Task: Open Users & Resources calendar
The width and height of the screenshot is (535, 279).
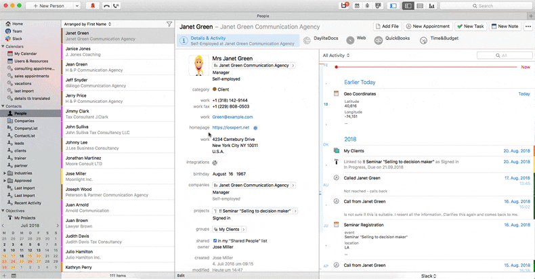Action: 31,61
